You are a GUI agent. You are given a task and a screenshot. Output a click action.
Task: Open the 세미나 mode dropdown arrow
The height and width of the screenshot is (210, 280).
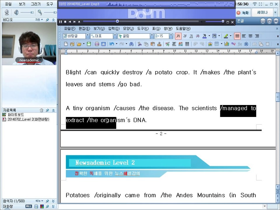click(275, 13)
